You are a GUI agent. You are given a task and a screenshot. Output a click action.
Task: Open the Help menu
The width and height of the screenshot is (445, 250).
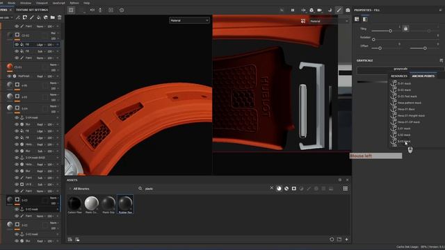coord(86,3)
